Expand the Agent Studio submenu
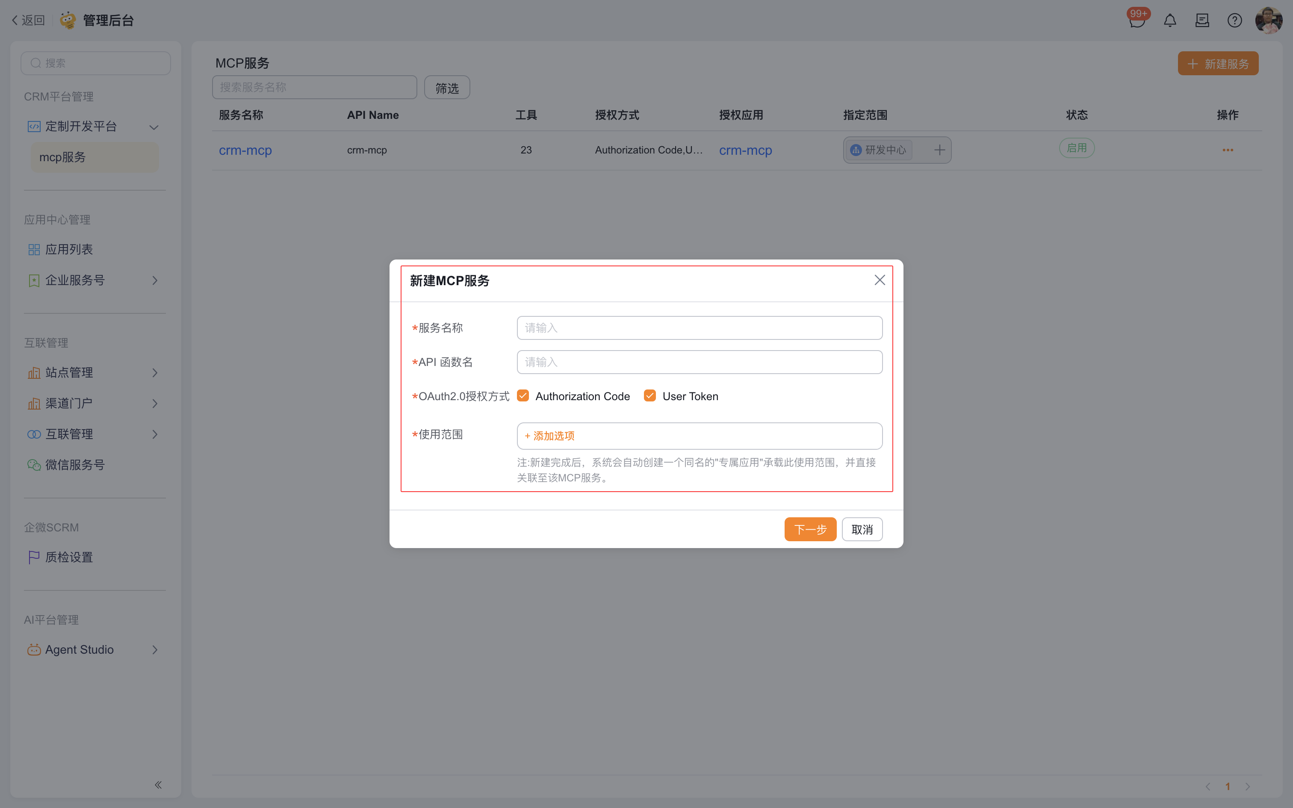This screenshot has height=808, width=1293. [155, 650]
